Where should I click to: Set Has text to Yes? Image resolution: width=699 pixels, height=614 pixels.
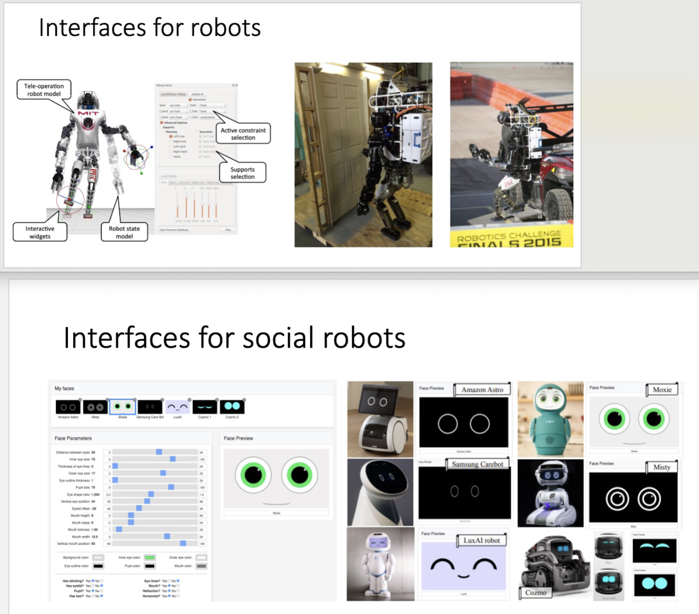93,596
